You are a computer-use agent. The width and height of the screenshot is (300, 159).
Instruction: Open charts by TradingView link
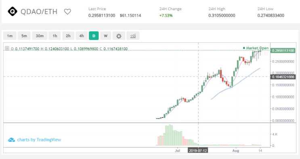tap(39, 140)
